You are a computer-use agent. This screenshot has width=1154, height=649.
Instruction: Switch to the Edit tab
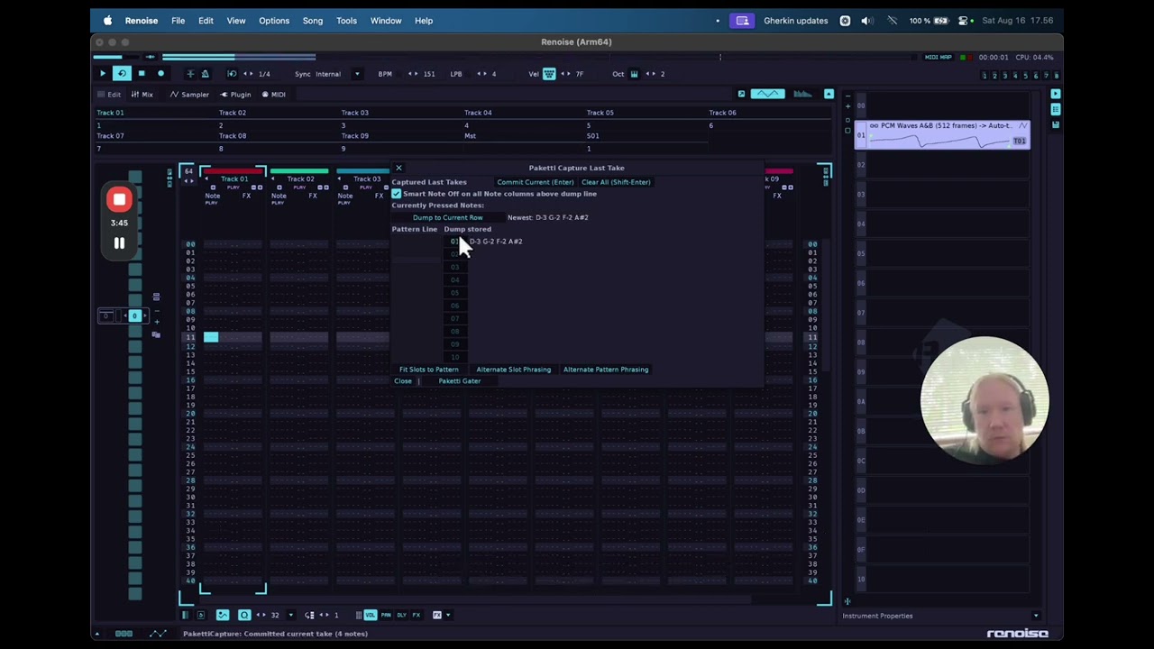click(x=109, y=95)
